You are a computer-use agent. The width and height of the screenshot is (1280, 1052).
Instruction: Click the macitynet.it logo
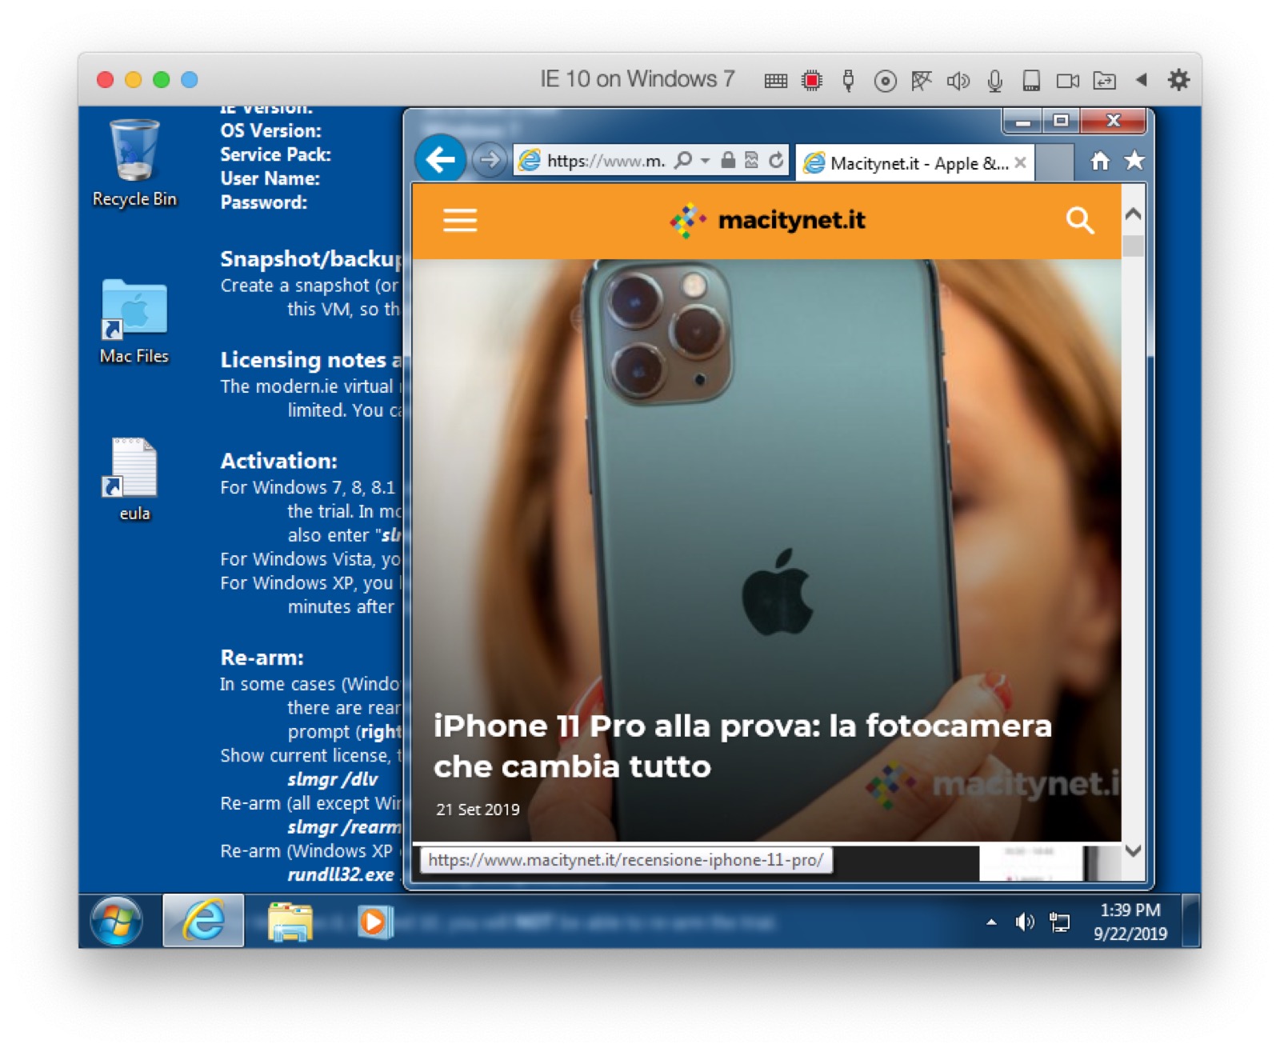(767, 220)
